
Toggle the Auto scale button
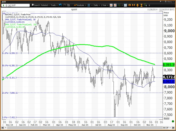pos(166,118)
